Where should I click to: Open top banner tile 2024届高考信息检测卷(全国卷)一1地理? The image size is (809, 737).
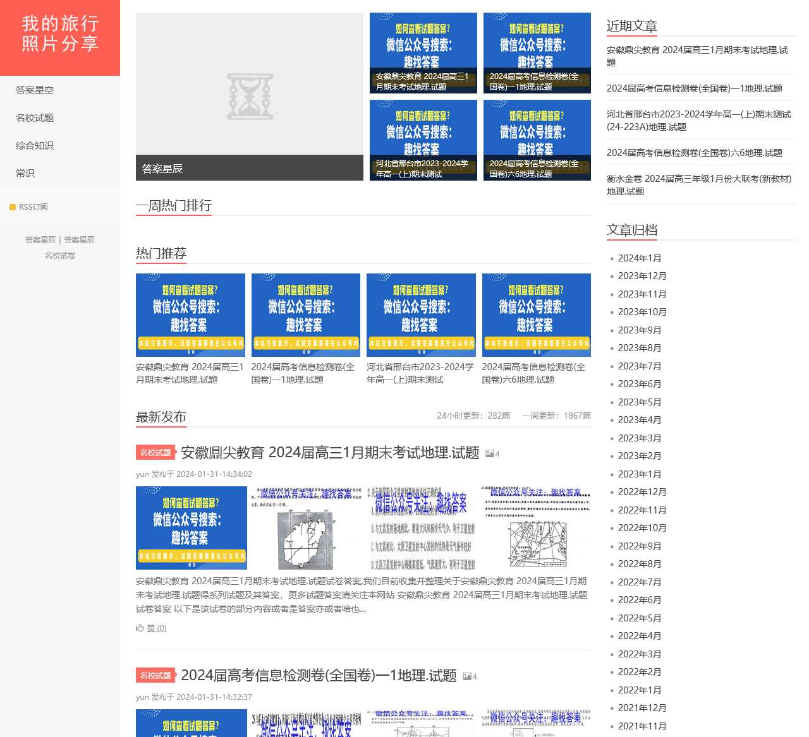point(537,53)
